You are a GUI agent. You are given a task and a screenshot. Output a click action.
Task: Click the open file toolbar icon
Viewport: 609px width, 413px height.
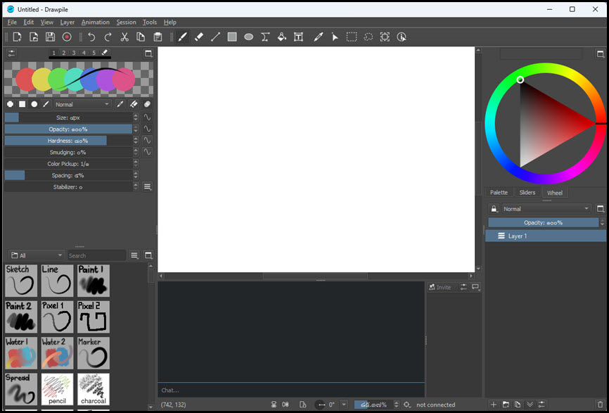coord(34,37)
